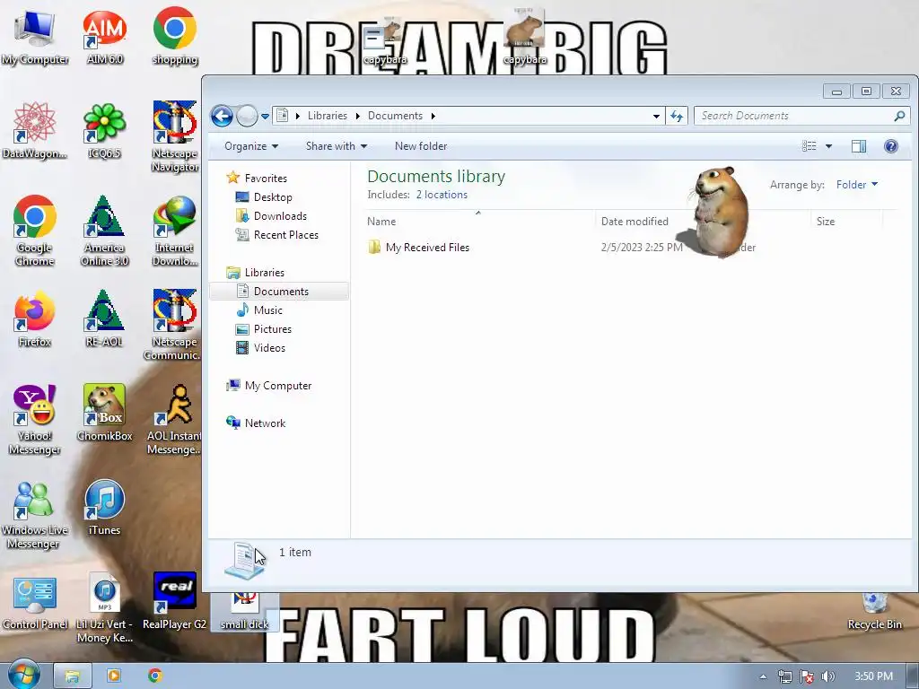The width and height of the screenshot is (919, 689).
Task: Sort by Date modified column header
Action: point(635,222)
